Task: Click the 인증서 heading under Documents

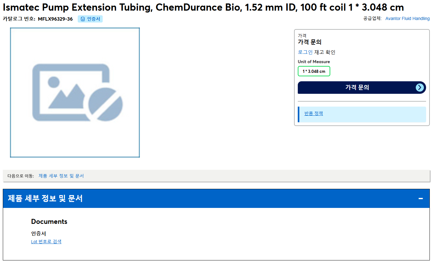Action: point(39,234)
